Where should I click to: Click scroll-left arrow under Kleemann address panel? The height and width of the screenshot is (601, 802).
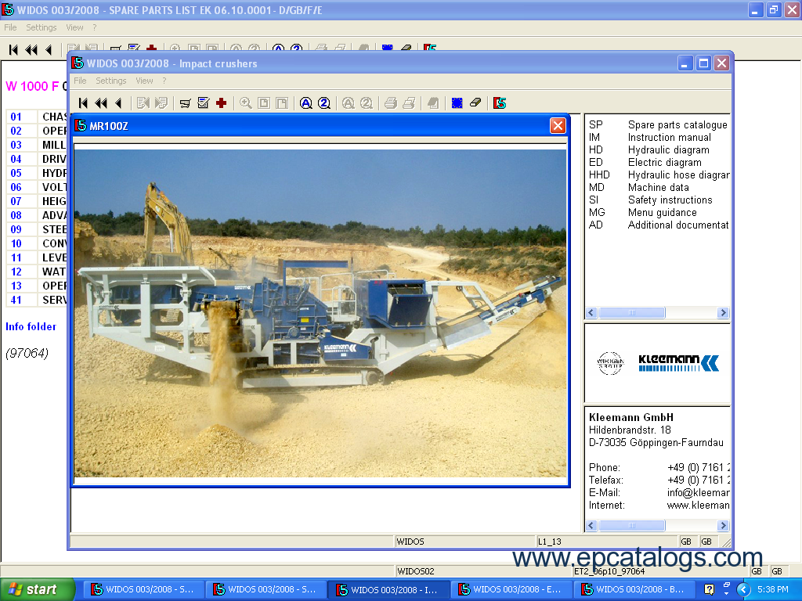click(592, 525)
